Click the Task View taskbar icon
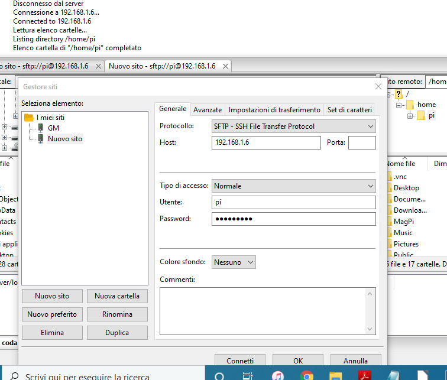 (248, 376)
